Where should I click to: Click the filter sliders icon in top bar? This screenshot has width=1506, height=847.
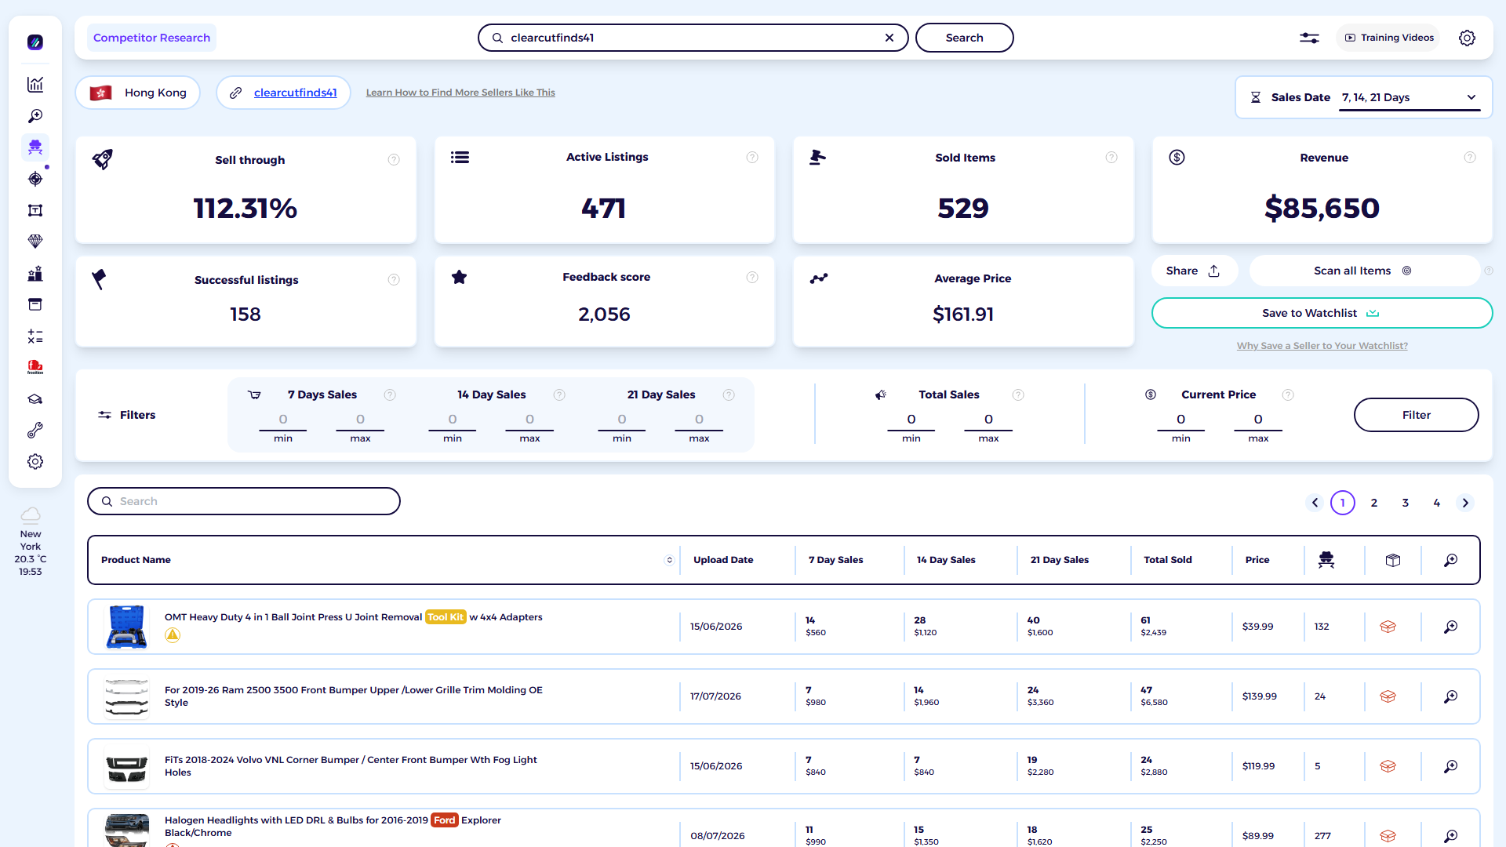tap(1309, 38)
